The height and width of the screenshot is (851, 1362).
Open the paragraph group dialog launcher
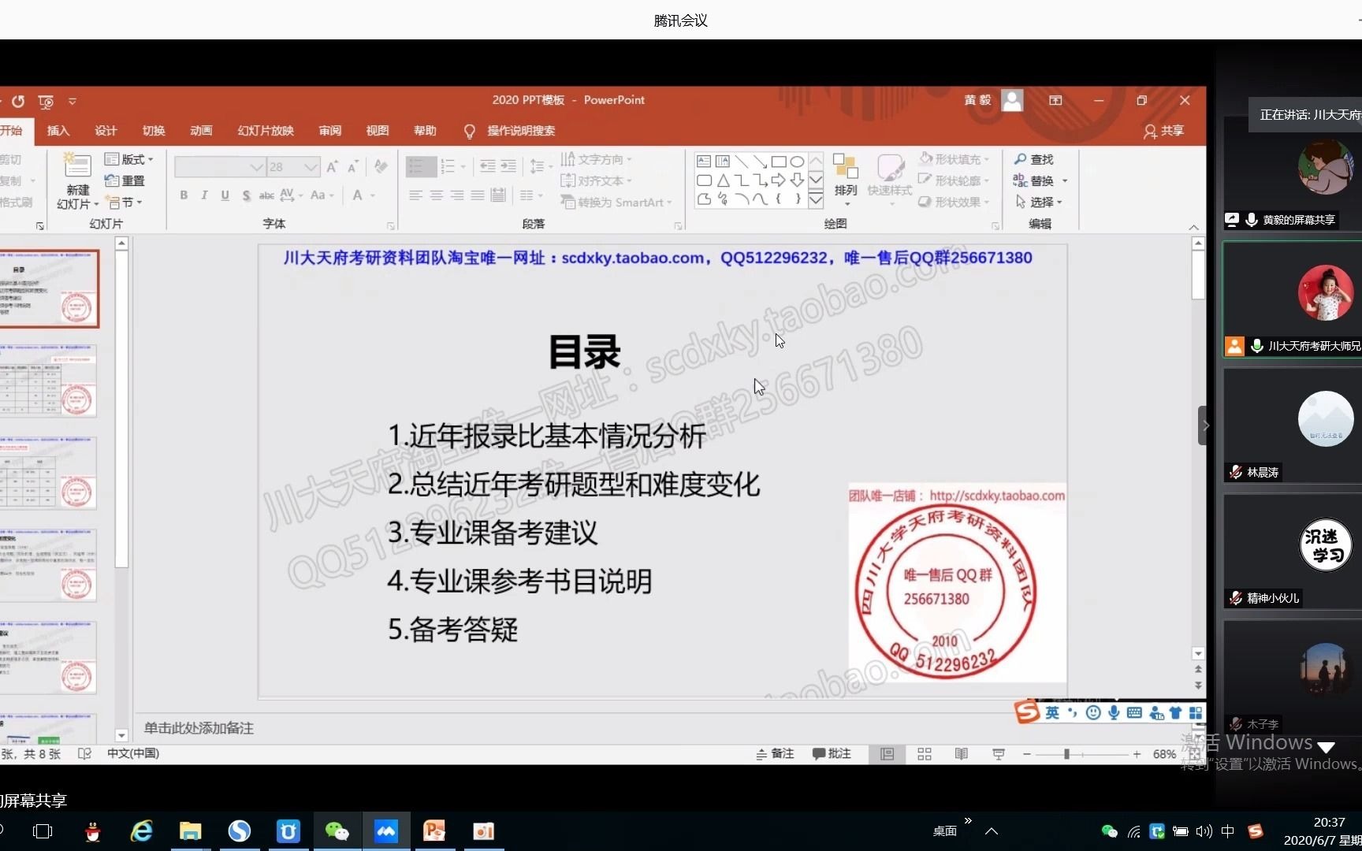[x=678, y=226]
